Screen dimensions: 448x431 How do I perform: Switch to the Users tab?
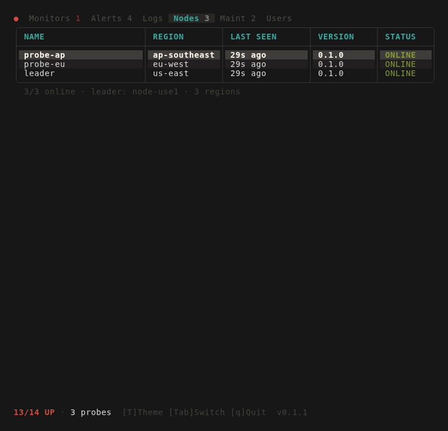coord(279,19)
